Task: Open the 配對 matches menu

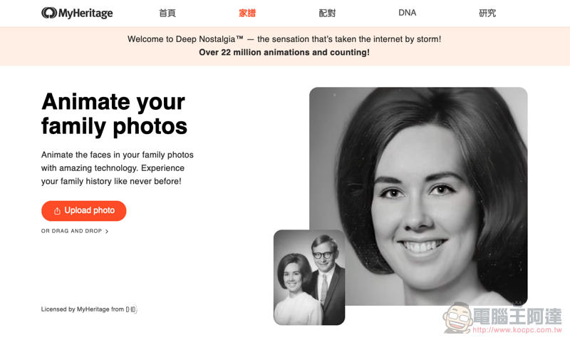Action: [327, 13]
